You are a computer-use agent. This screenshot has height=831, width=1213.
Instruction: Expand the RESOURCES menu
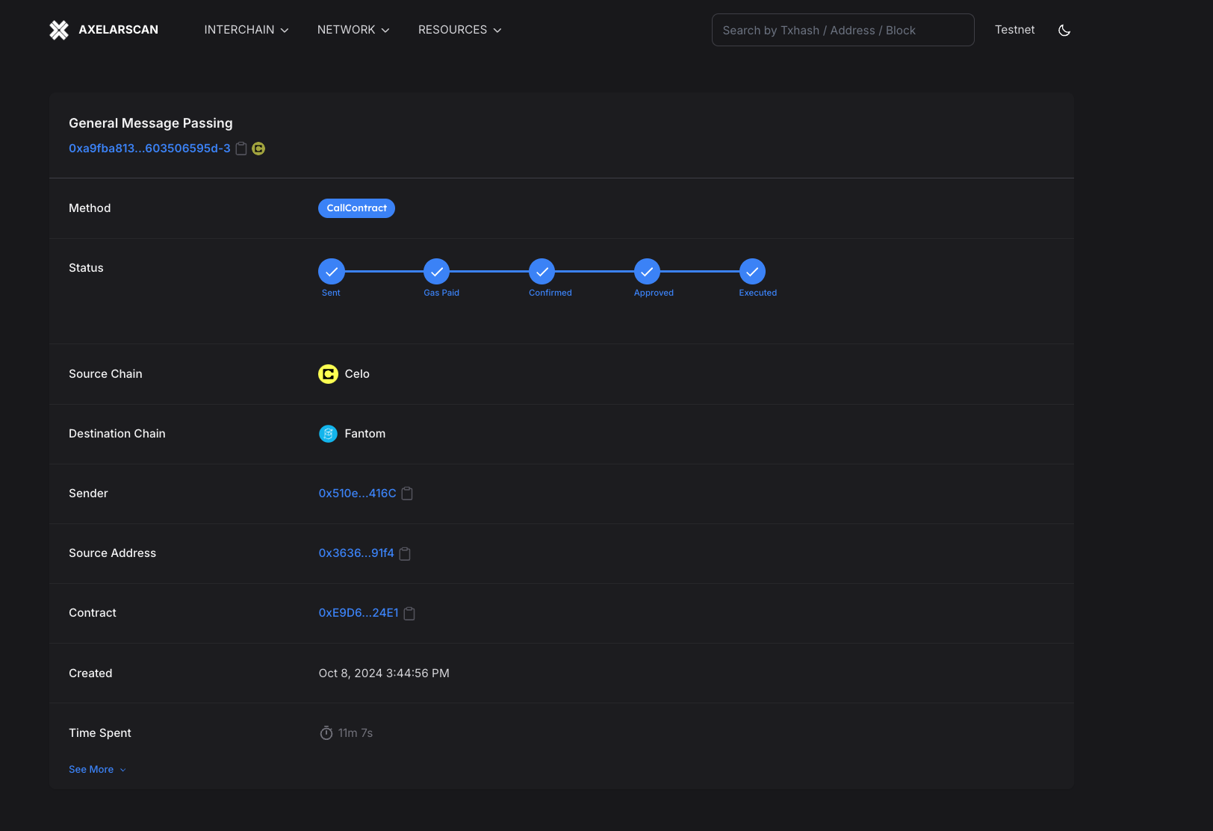coord(460,30)
